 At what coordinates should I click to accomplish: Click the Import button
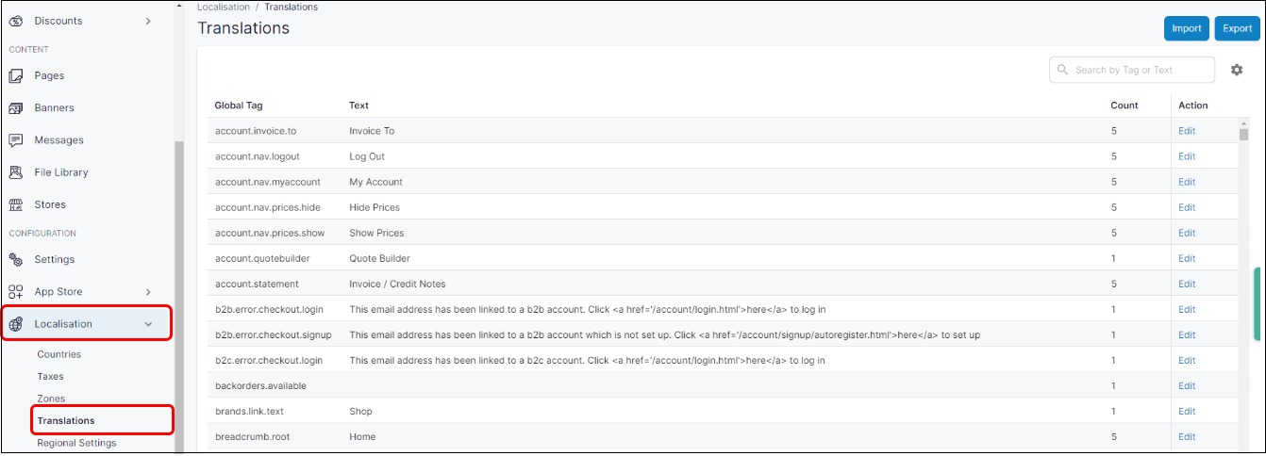click(1186, 28)
